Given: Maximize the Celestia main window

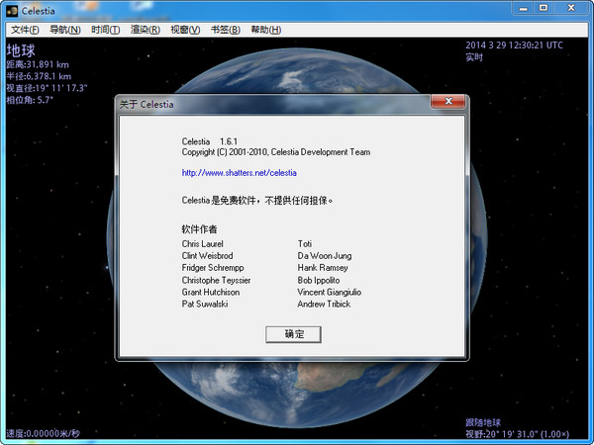Looking at the screenshot, I should 544,8.
